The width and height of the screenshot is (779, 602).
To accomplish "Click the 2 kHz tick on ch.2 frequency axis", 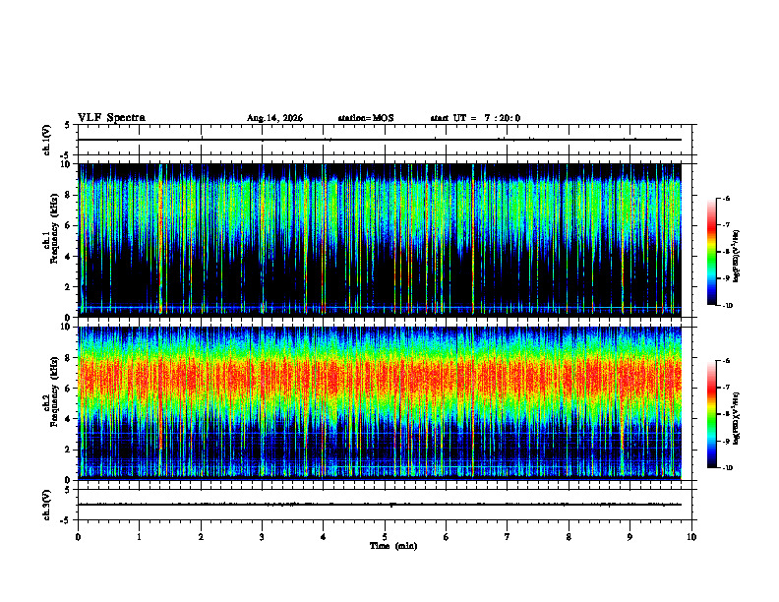I will click(x=69, y=450).
